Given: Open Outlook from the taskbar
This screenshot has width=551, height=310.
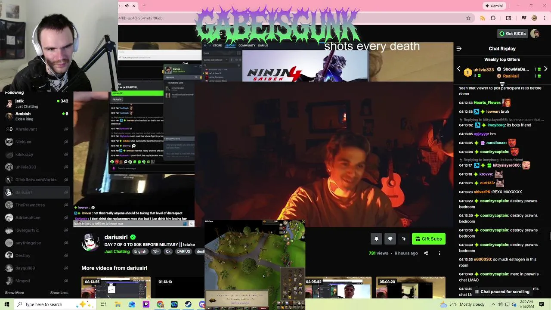Looking at the screenshot, I should coord(132,304).
